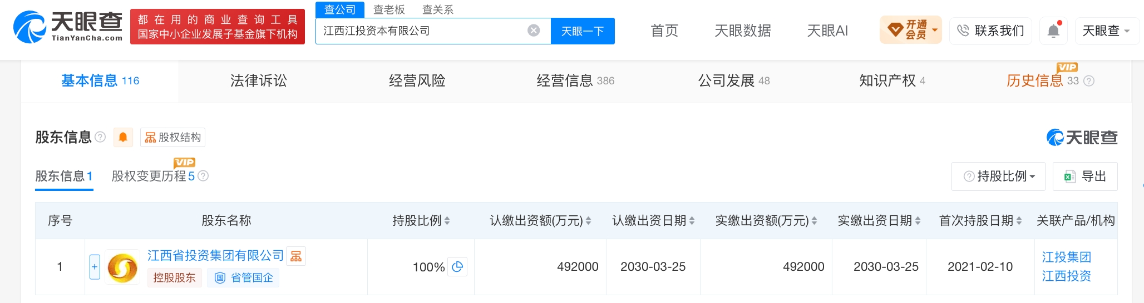Click the 联系我们 button
Image resolution: width=1144 pixels, height=303 pixels.
[990, 31]
